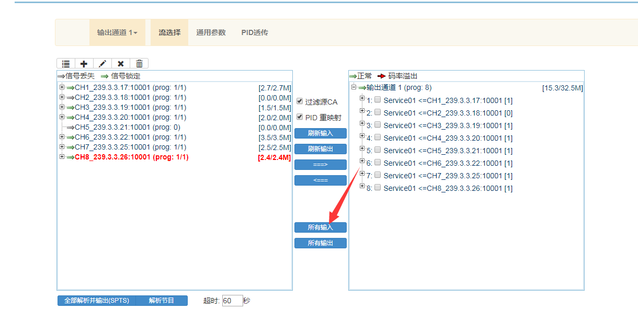The width and height of the screenshot is (638, 332).
Task: Expand the CH4_239.3.3.20 input node
Action: (x=62, y=117)
